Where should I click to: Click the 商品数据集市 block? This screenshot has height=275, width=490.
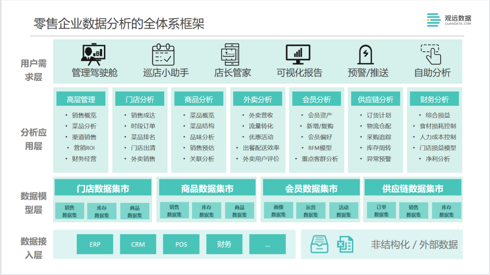207,188
